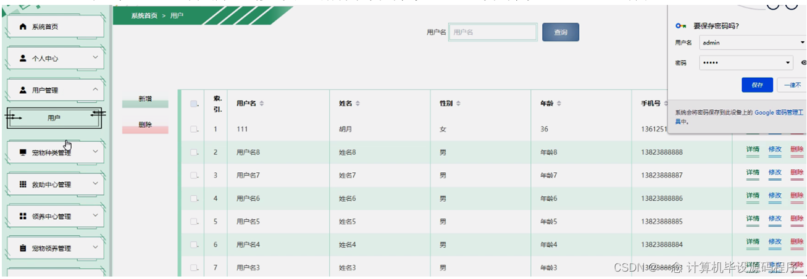Click the 姓名6 cell
The image size is (807, 279).
pos(348,199)
